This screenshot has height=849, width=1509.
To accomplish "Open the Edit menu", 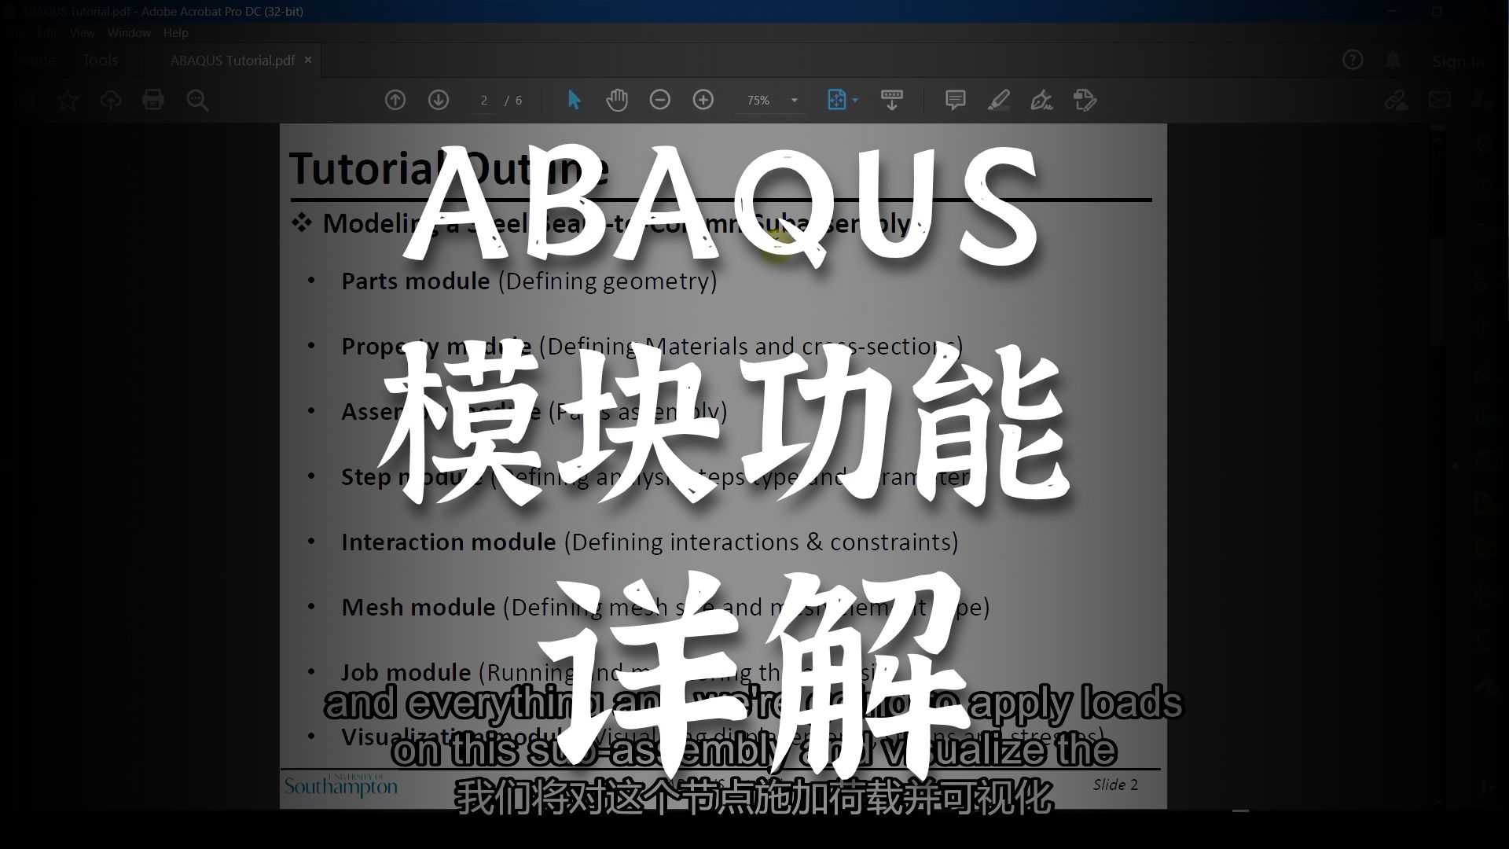I will coord(46,32).
